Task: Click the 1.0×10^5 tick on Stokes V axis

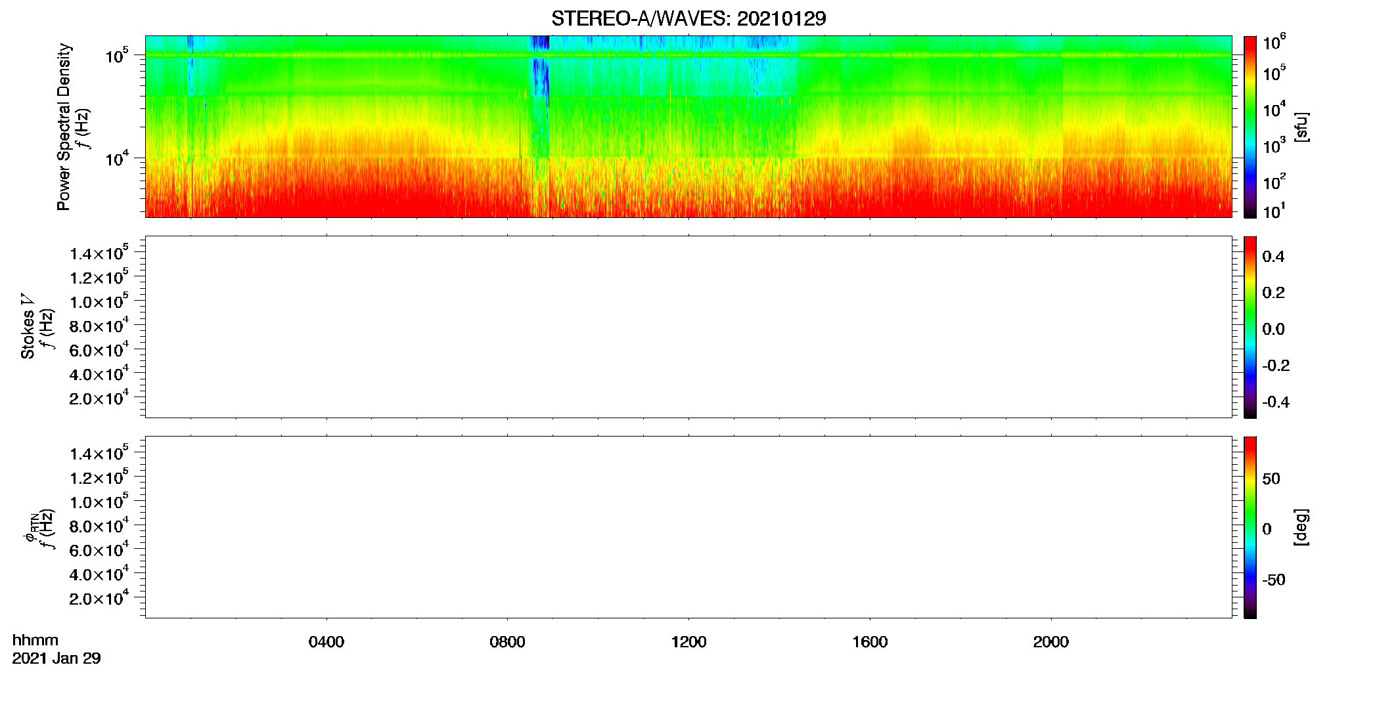Action: (99, 301)
